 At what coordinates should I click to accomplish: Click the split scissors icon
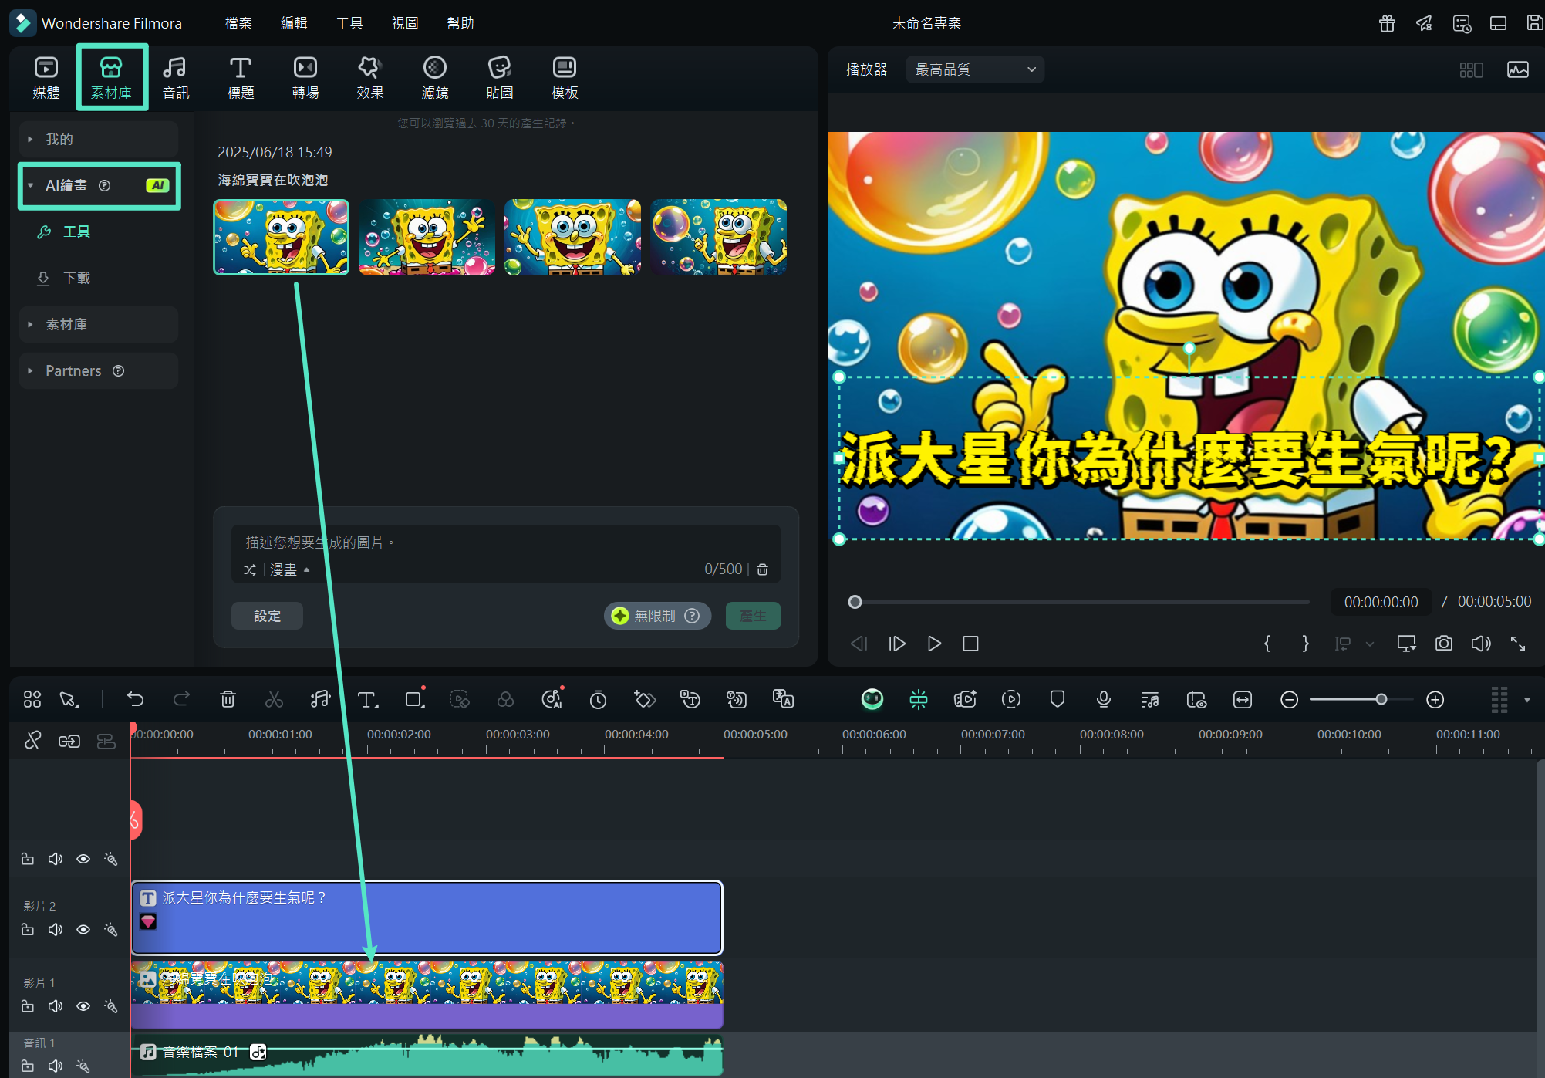coord(274,699)
